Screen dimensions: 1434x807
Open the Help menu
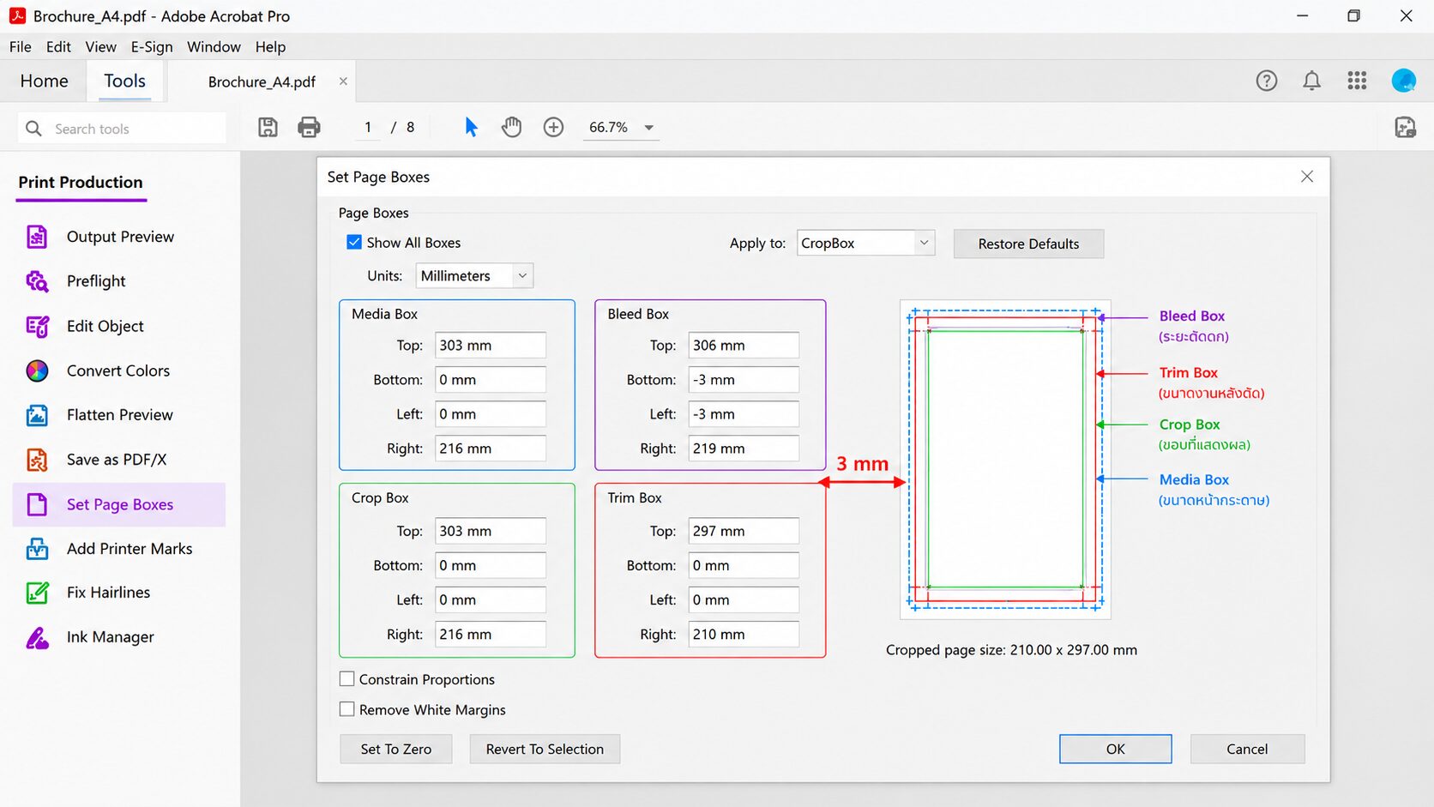pyautogui.click(x=270, y=47)
